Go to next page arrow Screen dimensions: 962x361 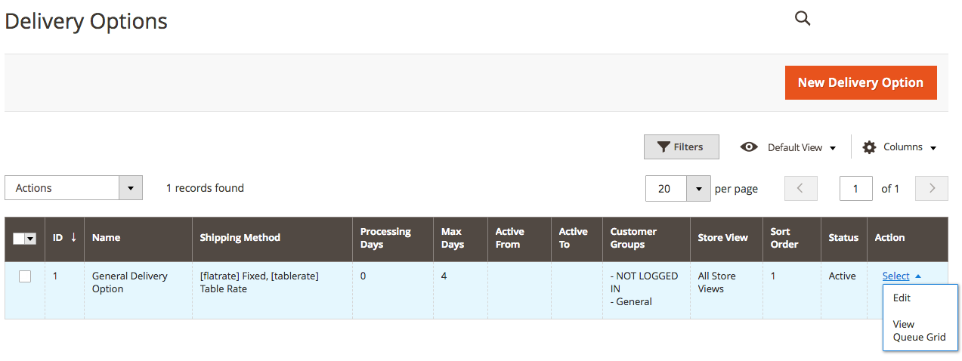pos(932,188)
